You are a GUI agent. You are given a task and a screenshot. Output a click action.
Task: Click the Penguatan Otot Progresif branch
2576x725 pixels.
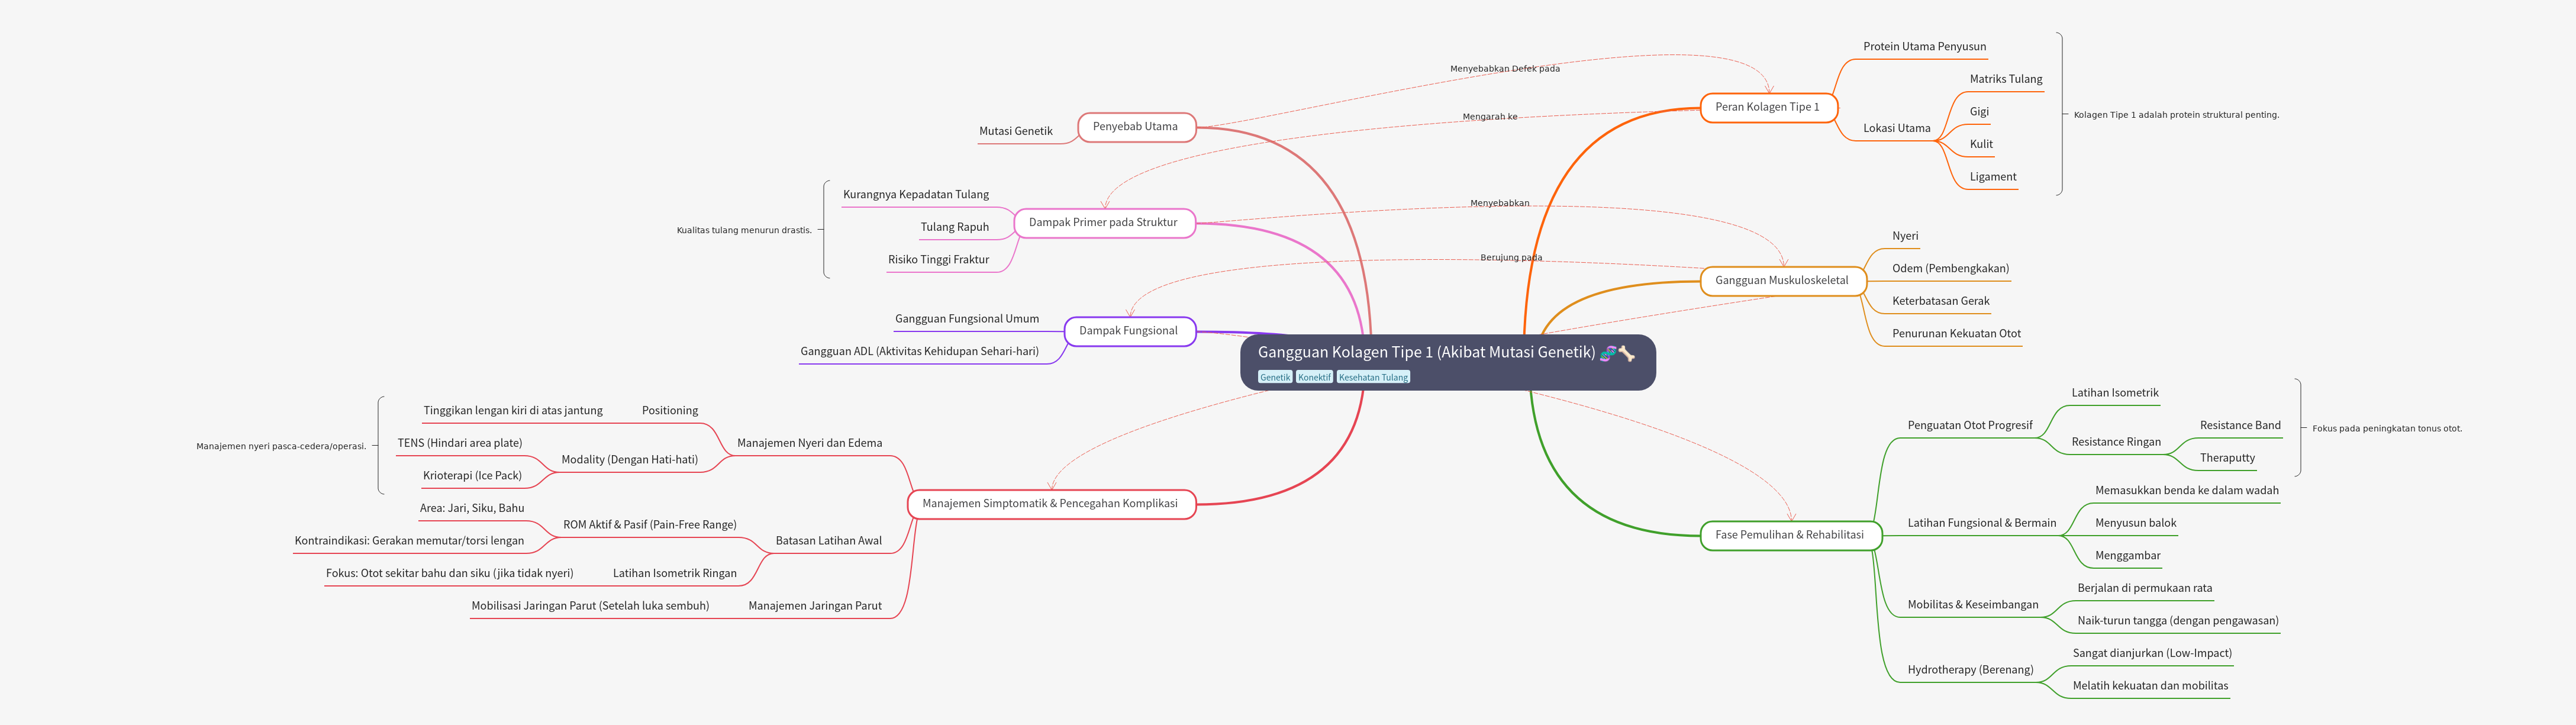coord(1969,426)
